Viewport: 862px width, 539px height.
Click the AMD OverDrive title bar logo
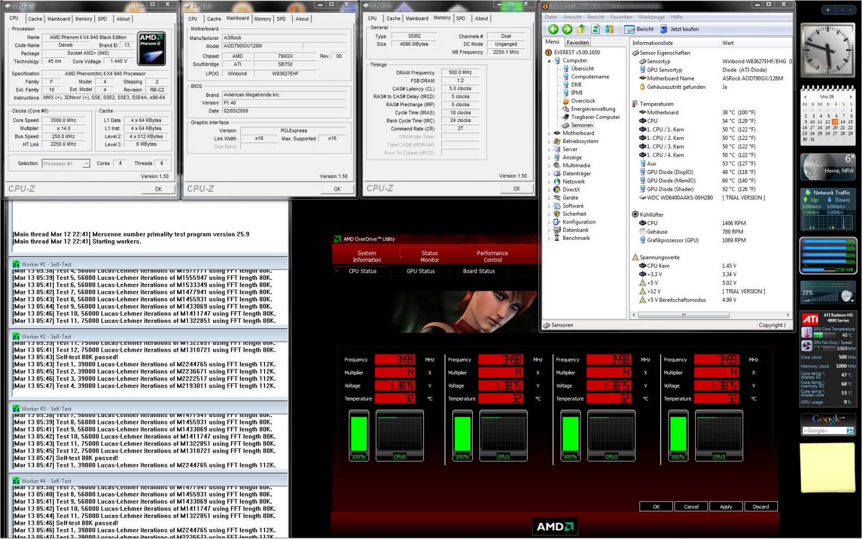338,239
